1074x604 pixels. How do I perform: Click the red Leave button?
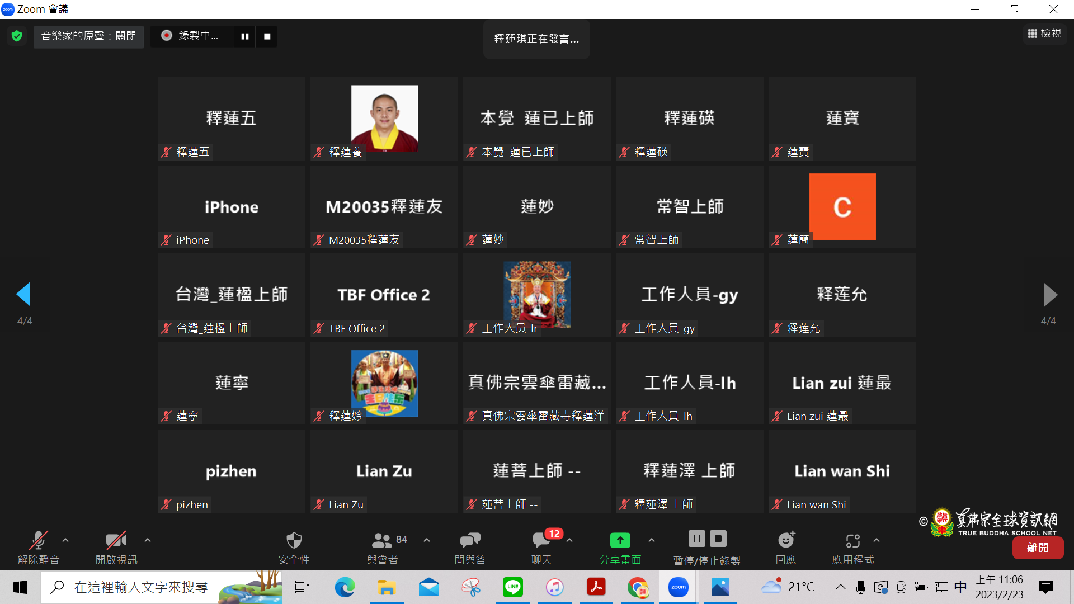coord(1038,548)
